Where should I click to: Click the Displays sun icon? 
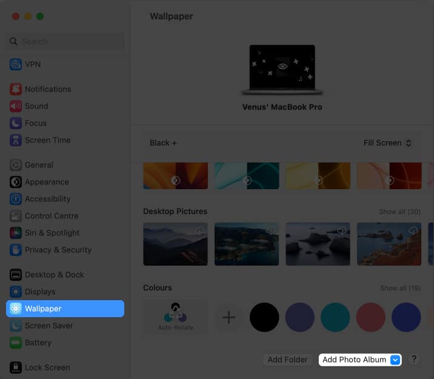[16, 292]
